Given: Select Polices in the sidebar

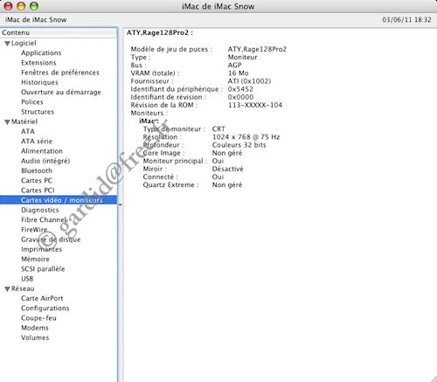Looking at the screenshot, I should pyautogui.click(x=32, y=102).
